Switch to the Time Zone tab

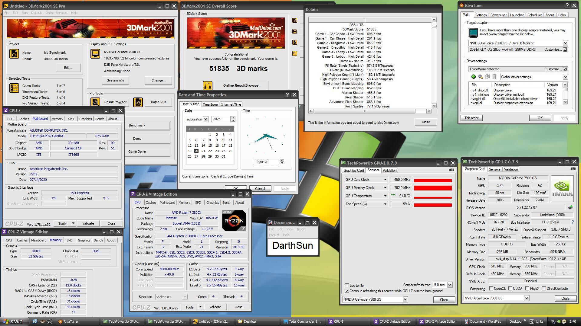point(210,104)
